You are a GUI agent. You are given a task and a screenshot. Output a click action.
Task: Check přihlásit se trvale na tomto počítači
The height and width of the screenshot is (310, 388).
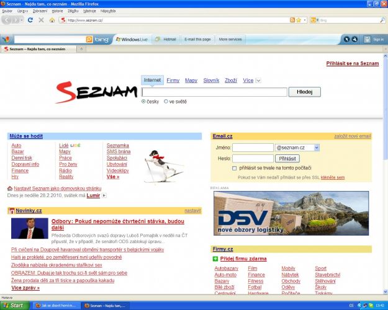pos(234,169)
